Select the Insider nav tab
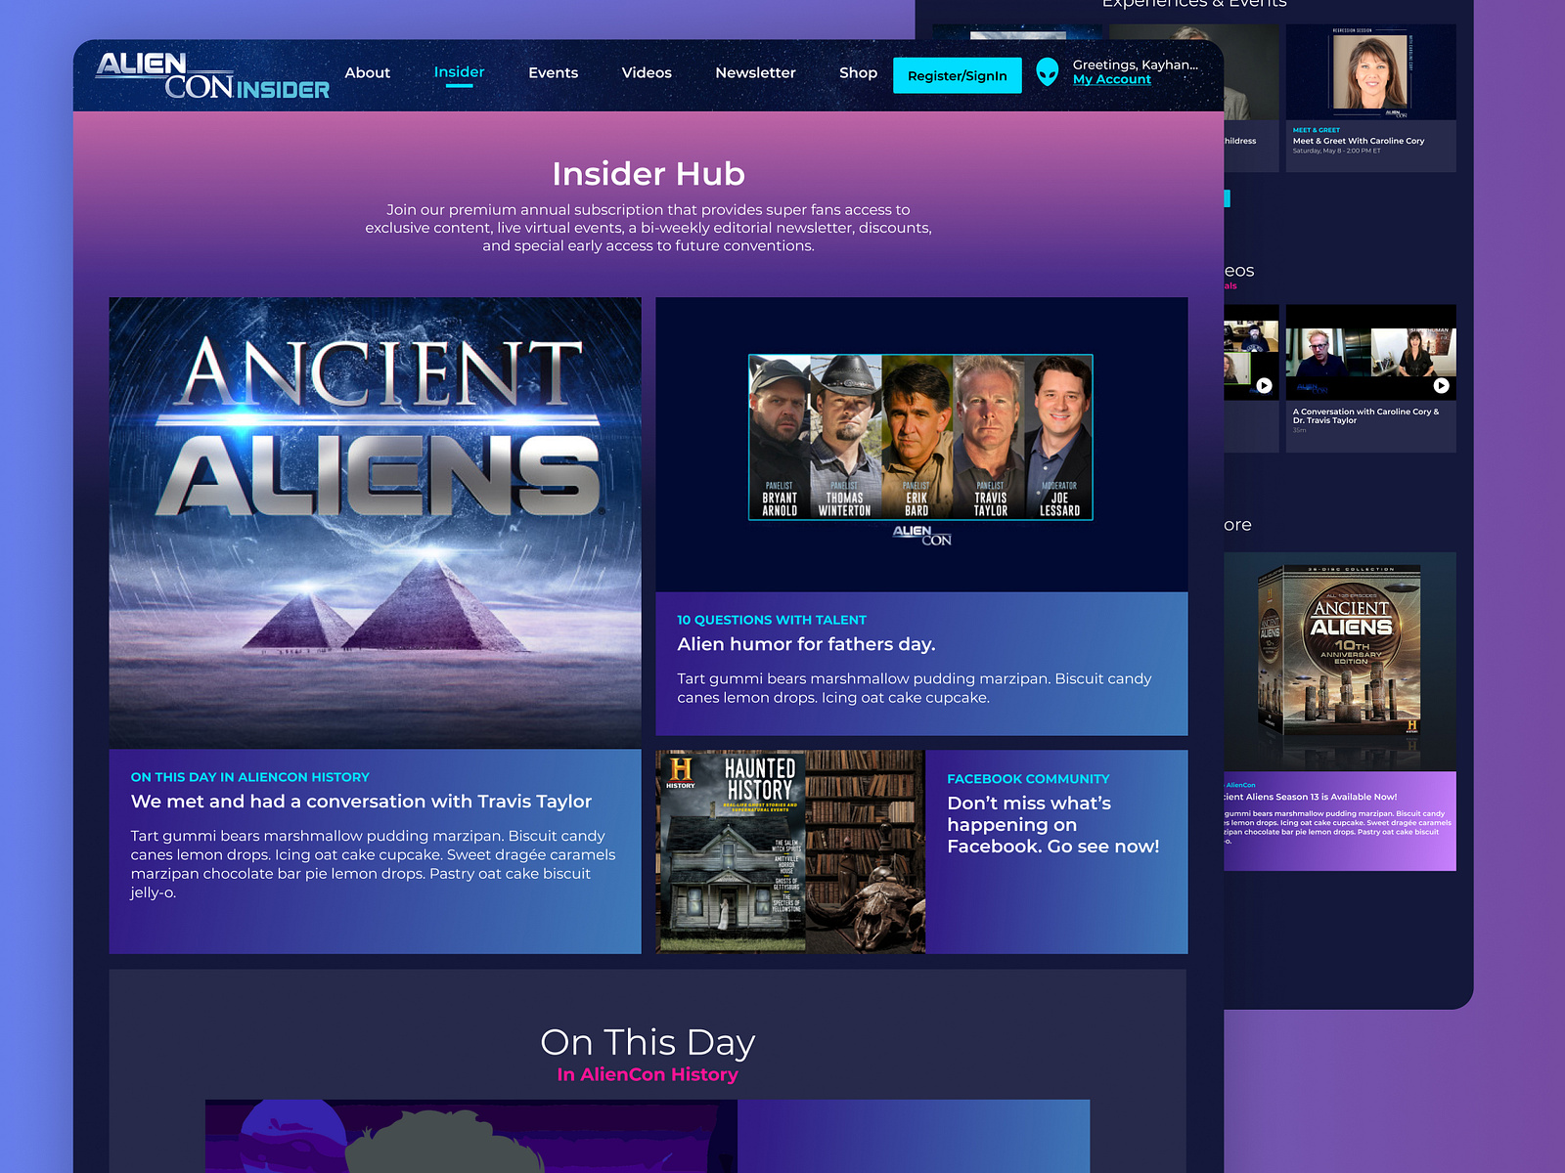 459,72
